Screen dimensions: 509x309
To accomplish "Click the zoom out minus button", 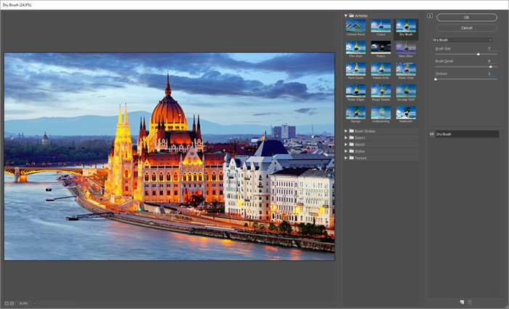I will coord(6,303).
